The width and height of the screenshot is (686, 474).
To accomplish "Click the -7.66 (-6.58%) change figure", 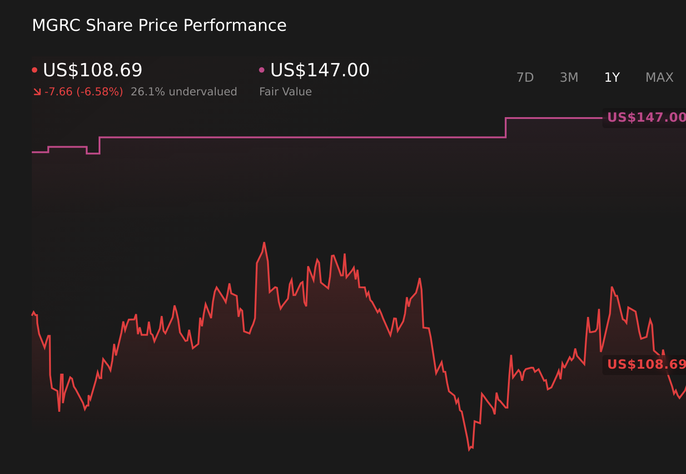I will tap(84, 91).
